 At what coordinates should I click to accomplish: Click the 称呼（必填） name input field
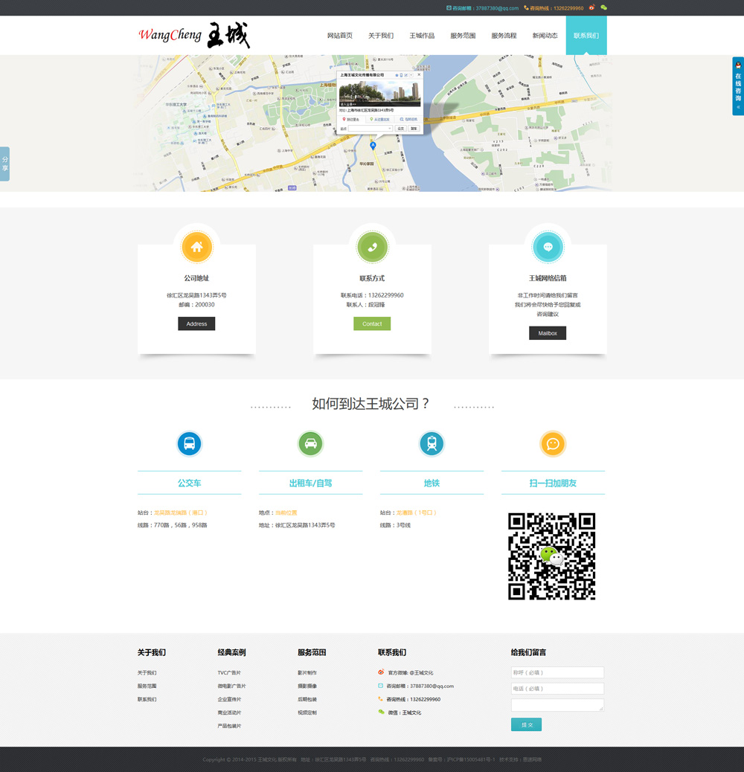coord(557,672)
